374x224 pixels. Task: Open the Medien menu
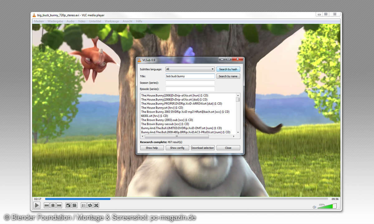tap(39, 21)
